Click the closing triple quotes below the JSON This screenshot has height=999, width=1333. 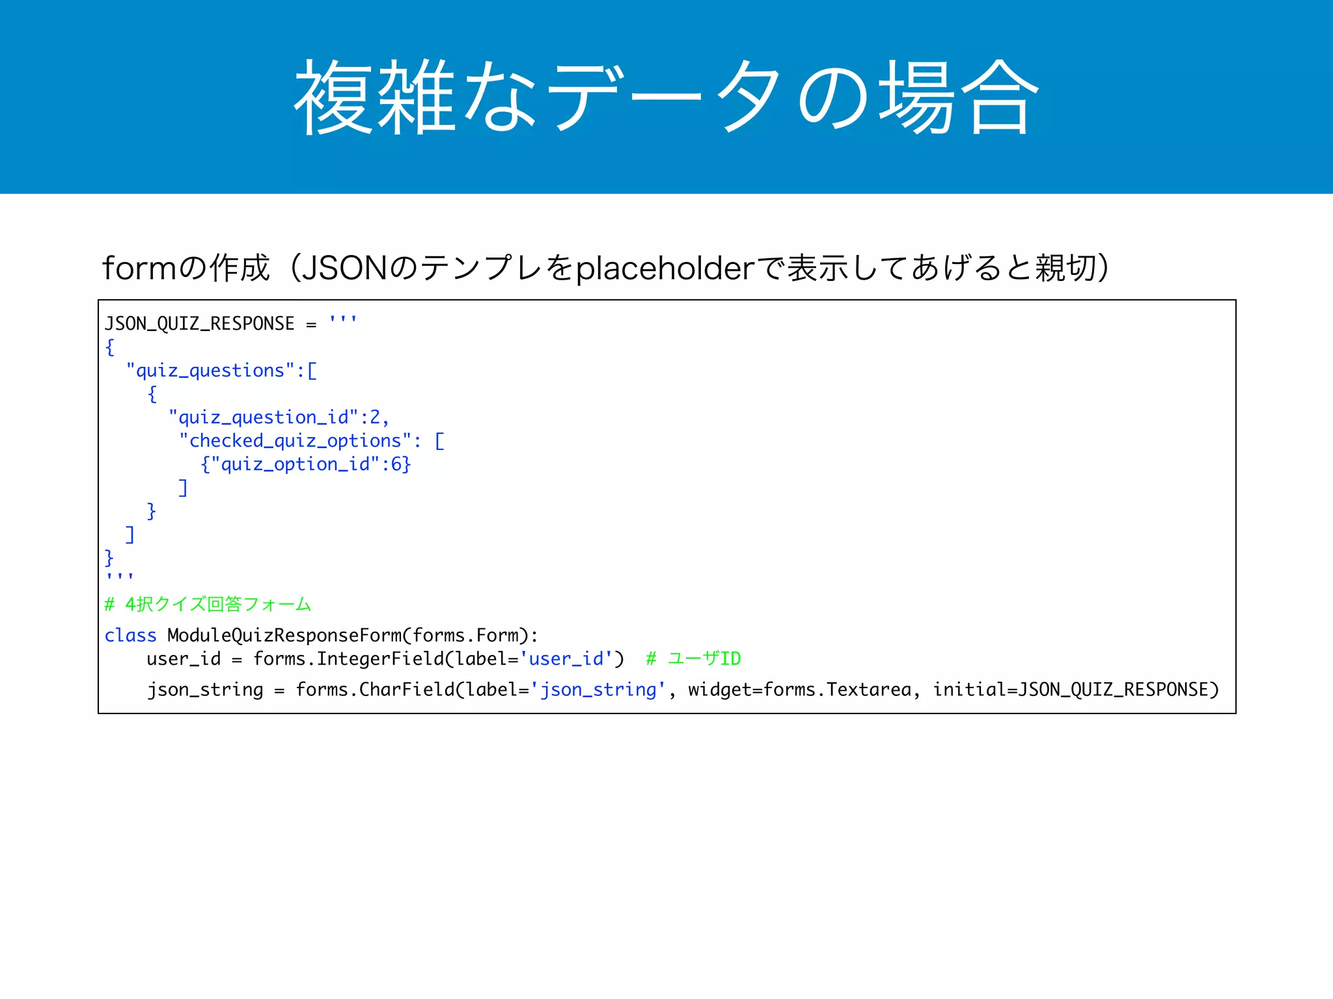[120, 578]
